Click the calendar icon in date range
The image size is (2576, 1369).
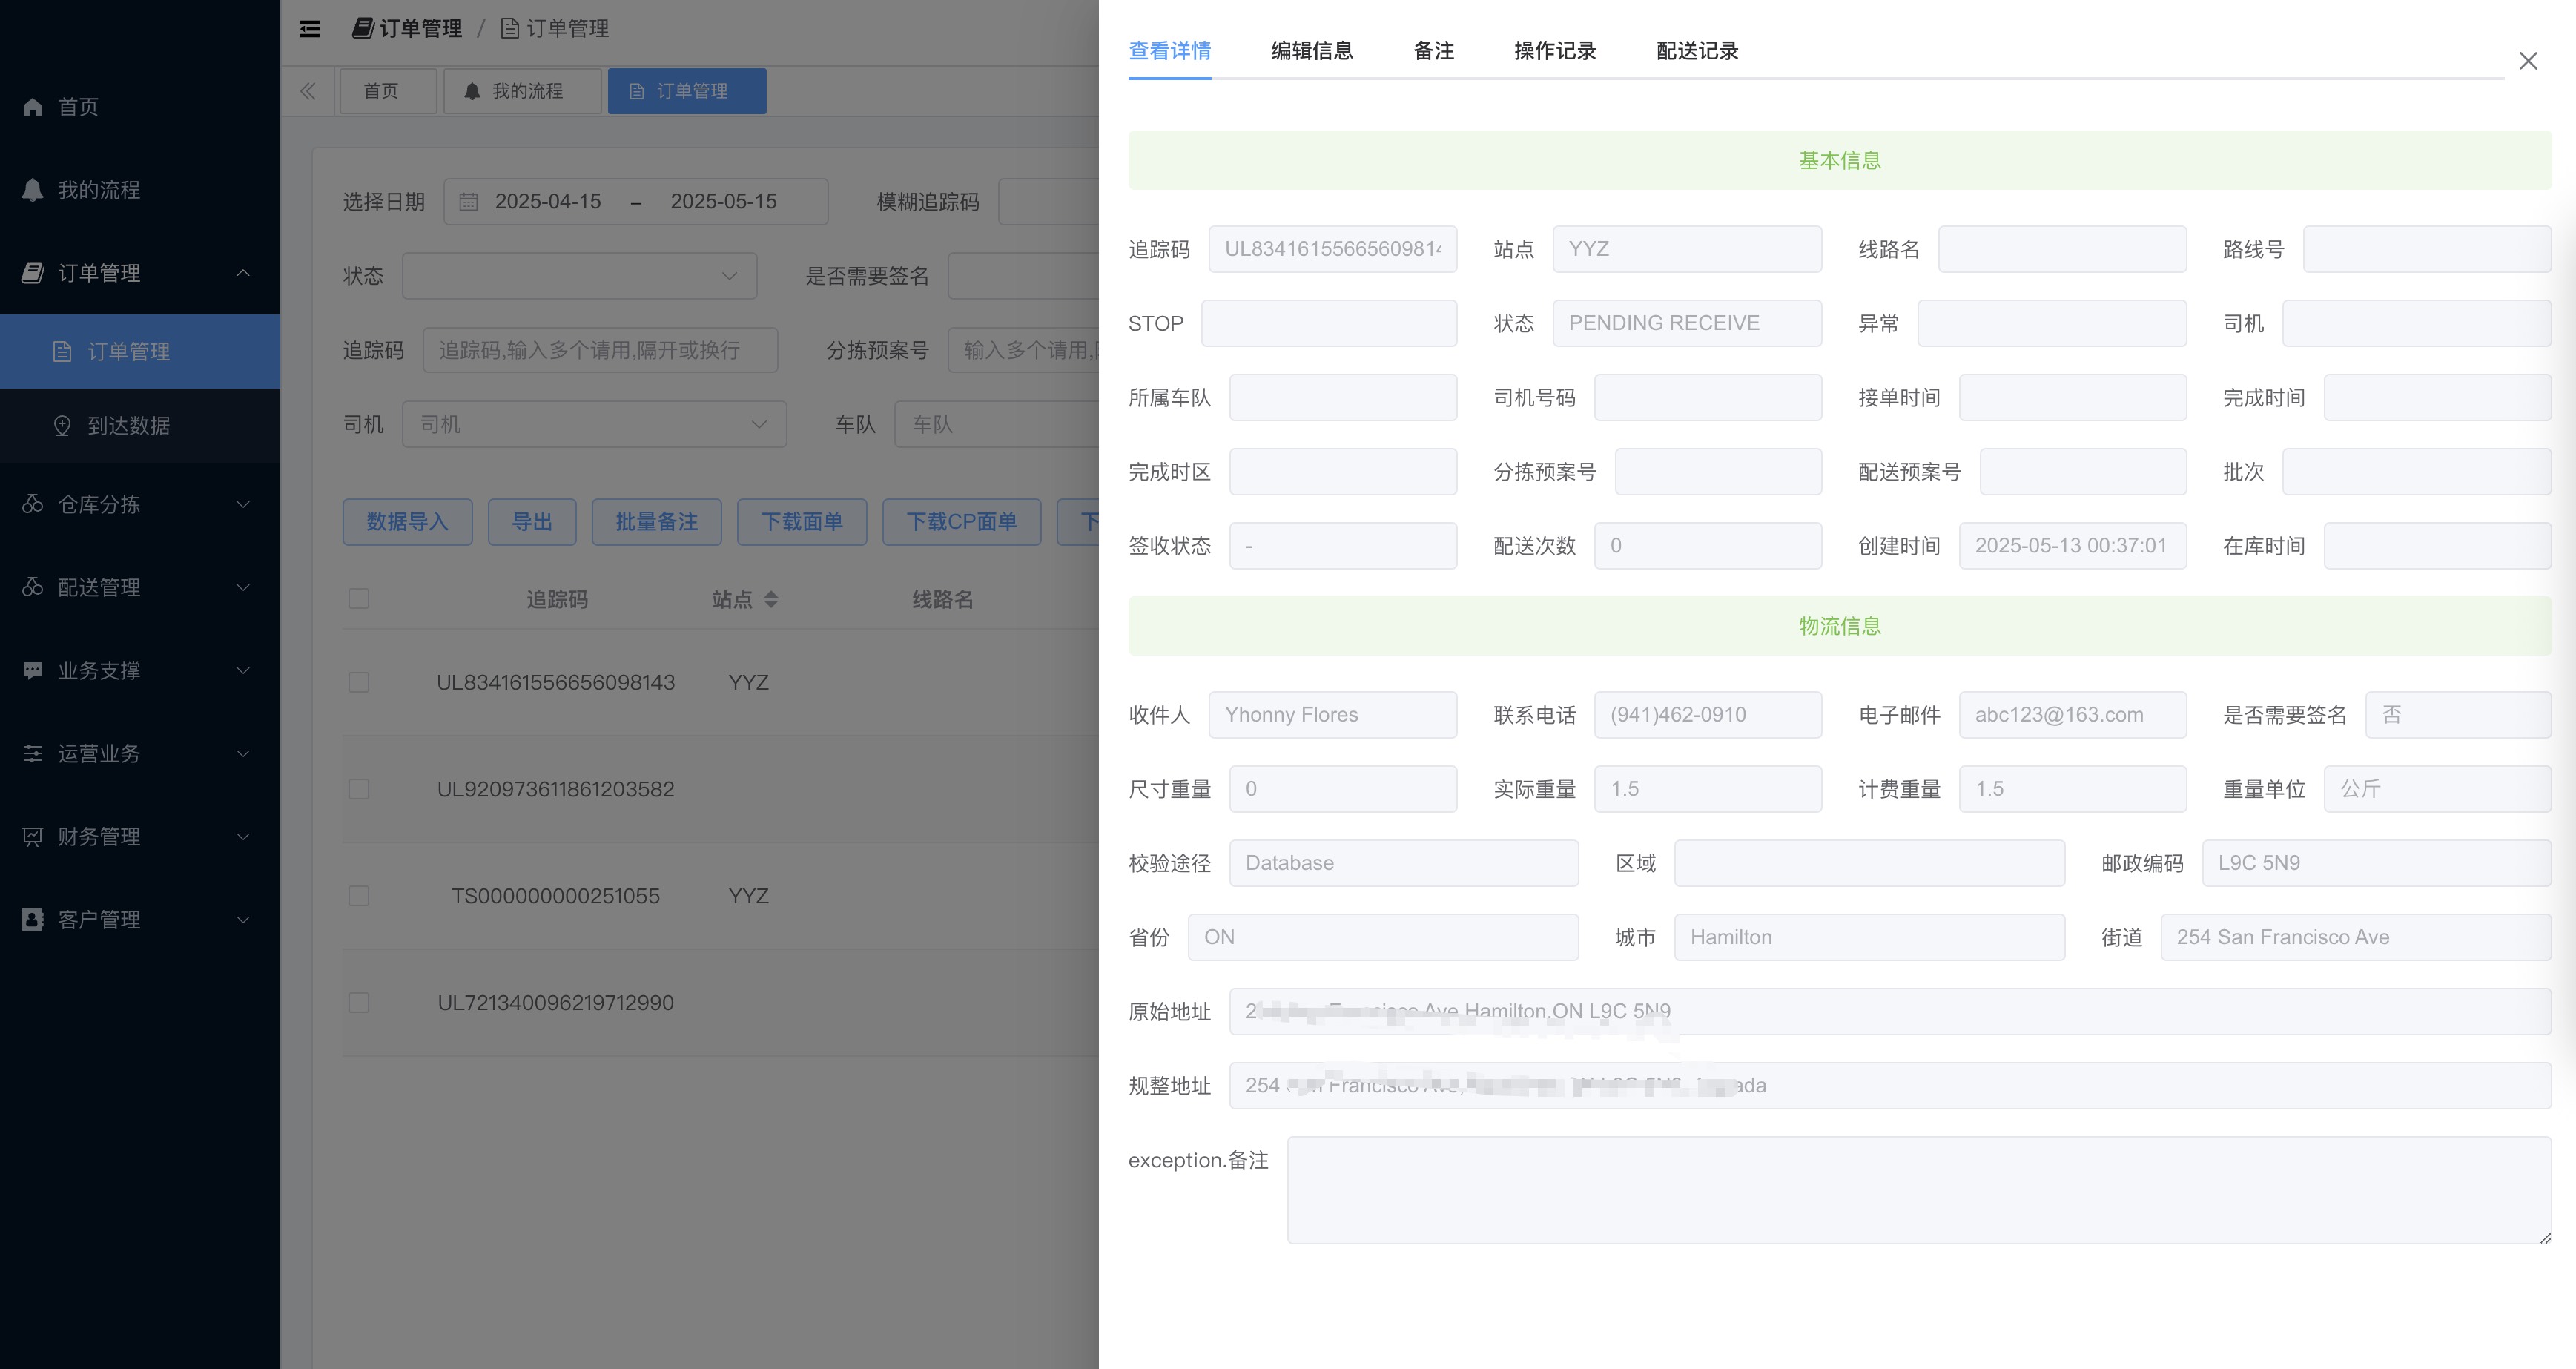pos(468,202)
